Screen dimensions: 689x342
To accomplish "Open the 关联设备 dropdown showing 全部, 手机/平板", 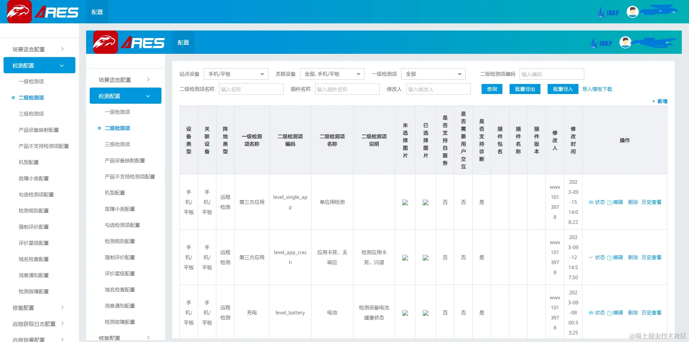I will [x=332, y=74].
